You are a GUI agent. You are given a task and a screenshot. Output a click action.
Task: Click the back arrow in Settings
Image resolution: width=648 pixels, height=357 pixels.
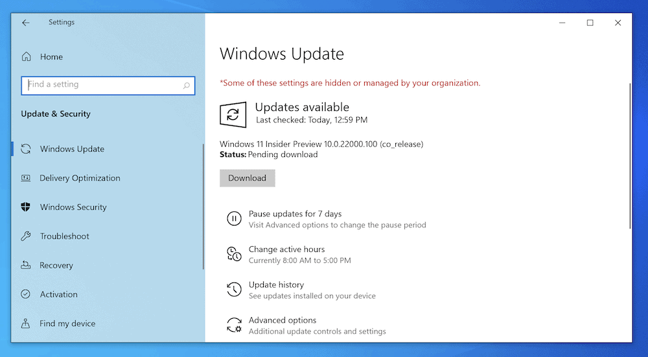click(26, 23)
